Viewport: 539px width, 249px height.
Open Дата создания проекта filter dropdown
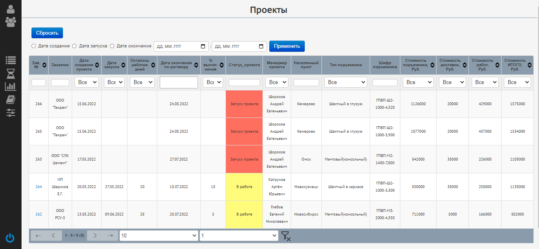tap(86, 82)
